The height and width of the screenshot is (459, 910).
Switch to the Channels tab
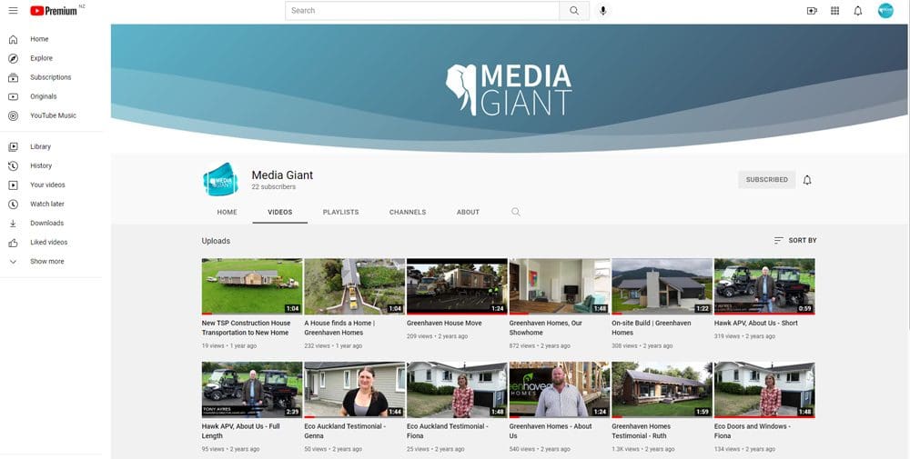point(408,212)
